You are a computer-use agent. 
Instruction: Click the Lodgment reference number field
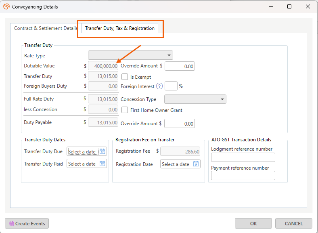243,157
